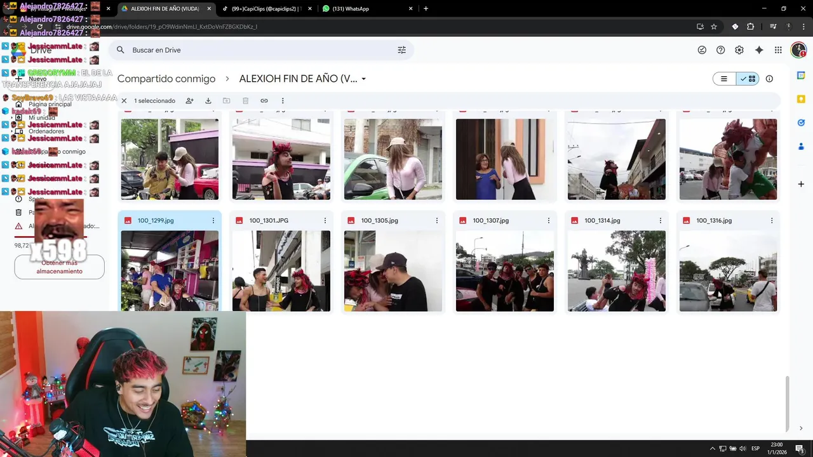Click Obtener más almacenamiento button
The height and width of the screenshot is (457, 813).
pos(59,267)
